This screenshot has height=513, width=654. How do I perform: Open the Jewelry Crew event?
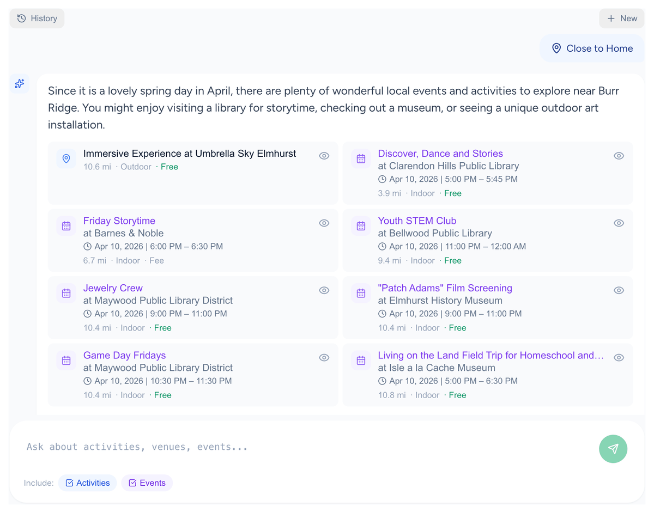pyautogui.click(x=113, y=288)
